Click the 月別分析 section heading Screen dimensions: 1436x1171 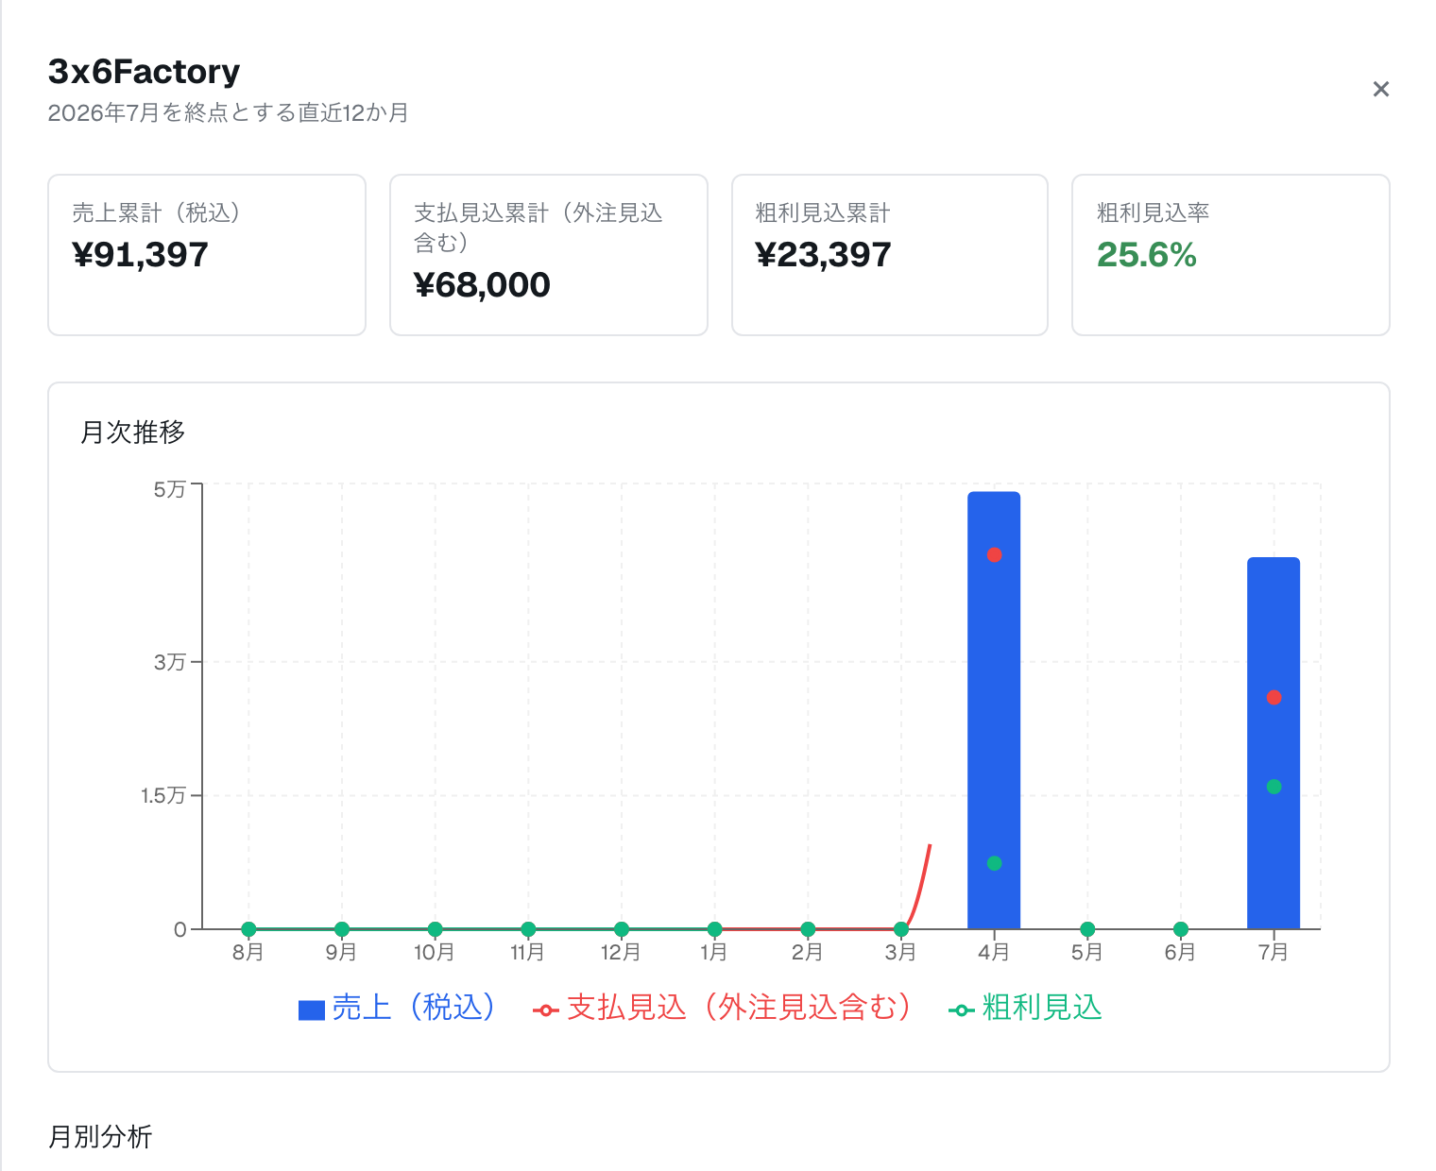pyautogui.click(x=100, y=1136)
